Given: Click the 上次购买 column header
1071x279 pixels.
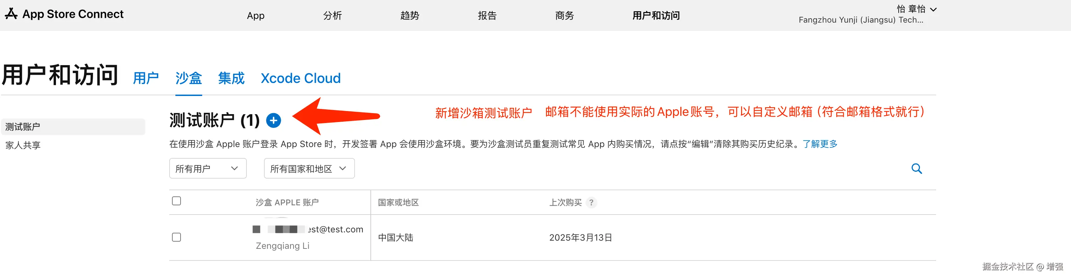Looking at the screenshot, I should pyautogui.click(x=565, y=203).
